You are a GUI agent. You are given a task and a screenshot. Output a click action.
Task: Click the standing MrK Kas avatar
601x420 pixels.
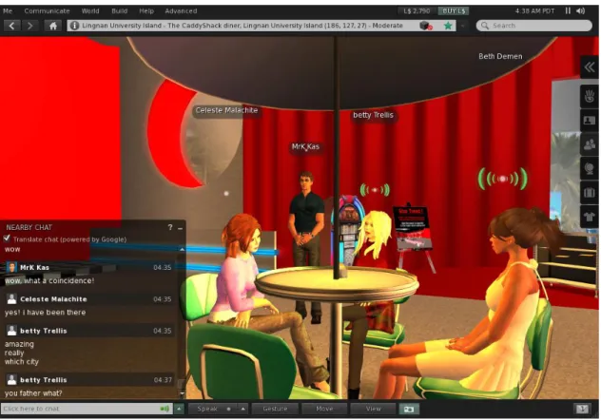[305, 245]
